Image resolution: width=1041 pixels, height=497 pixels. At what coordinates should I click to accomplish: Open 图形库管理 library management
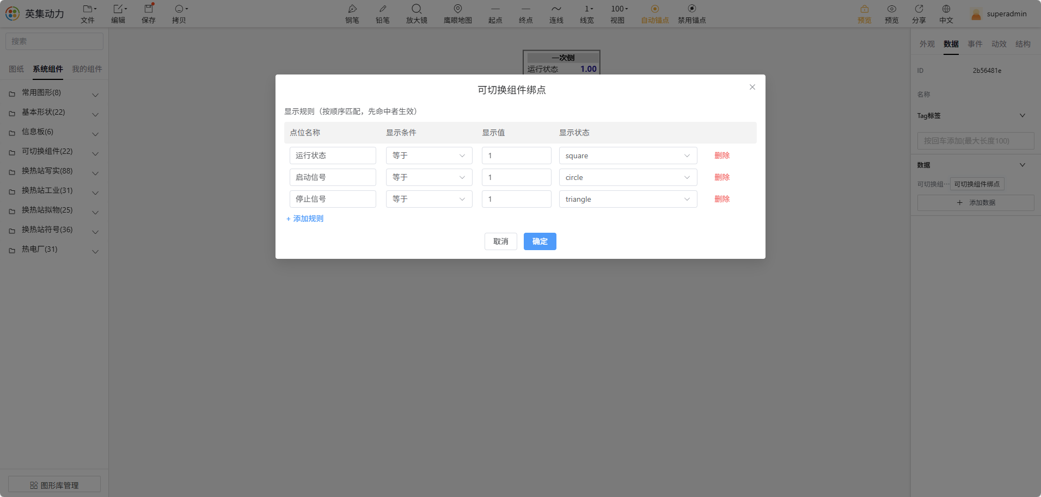coord(54,485)
